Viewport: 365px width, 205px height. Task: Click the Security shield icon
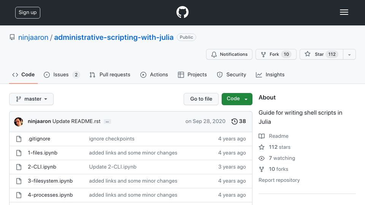click(220, 75)
